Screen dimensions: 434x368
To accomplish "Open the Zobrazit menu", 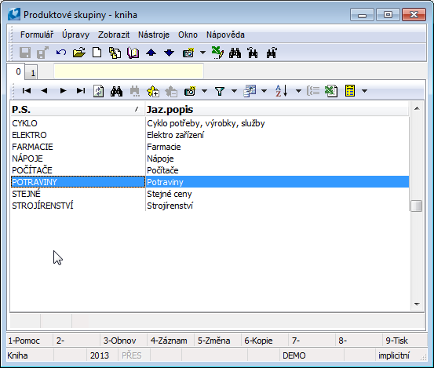I will tap(114, 35).
